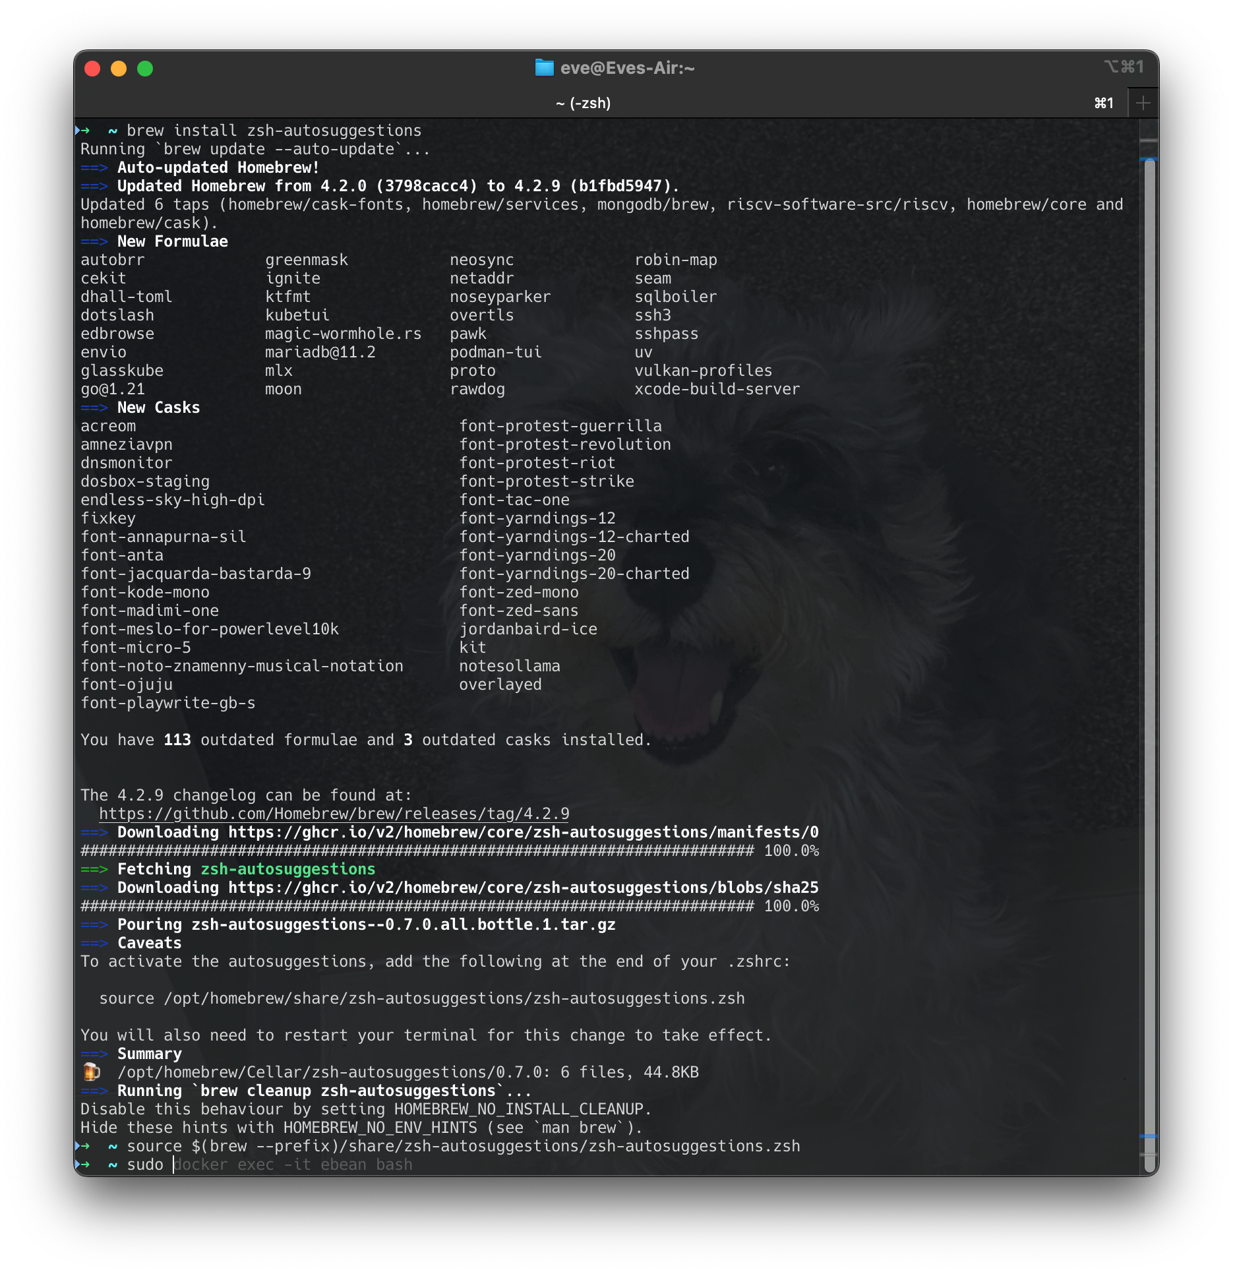The height and width of the screenshot is (1274, 1233).
Task: Click the ⌘1 shortcut badge on the tab
Action: pos(1104,103)
